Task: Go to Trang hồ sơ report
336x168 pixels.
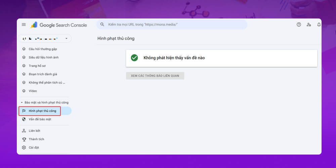Action: pyautogui.click(x=37, y=66)
